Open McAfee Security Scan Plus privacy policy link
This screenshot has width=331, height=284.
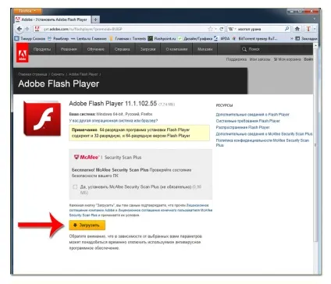[262, 143]
